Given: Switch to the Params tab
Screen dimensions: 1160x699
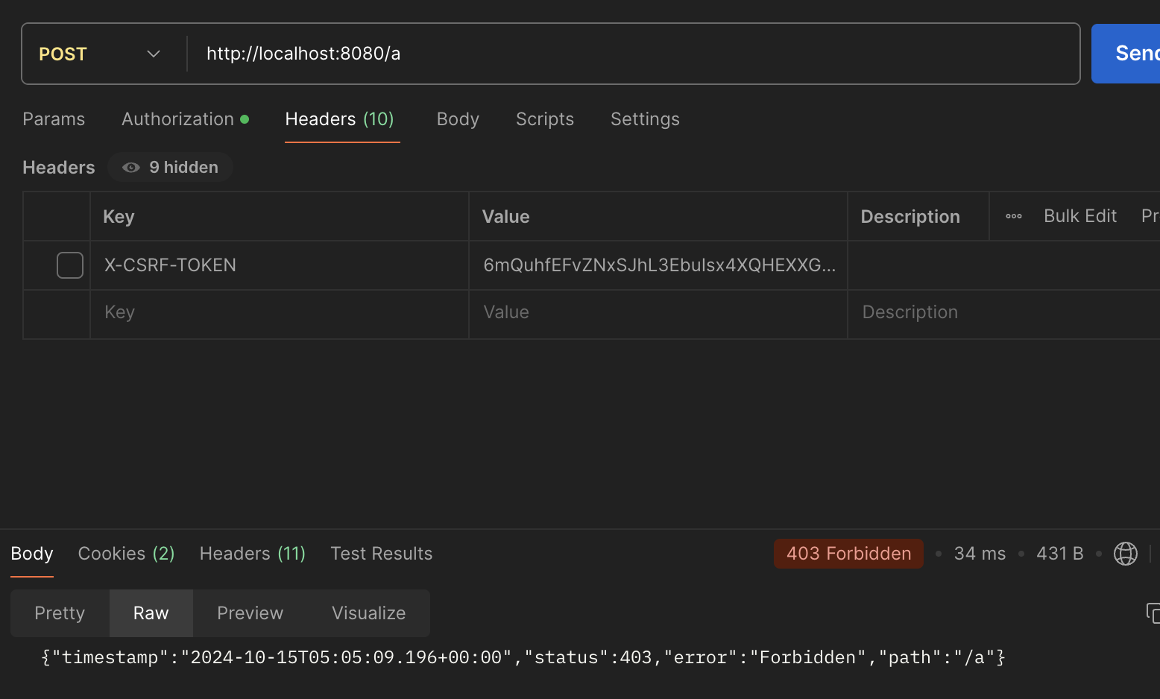Looking at the screenshot, I should (x=54, y=119).
